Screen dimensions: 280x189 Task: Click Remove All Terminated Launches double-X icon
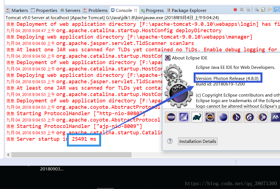(x=248, y=10)
